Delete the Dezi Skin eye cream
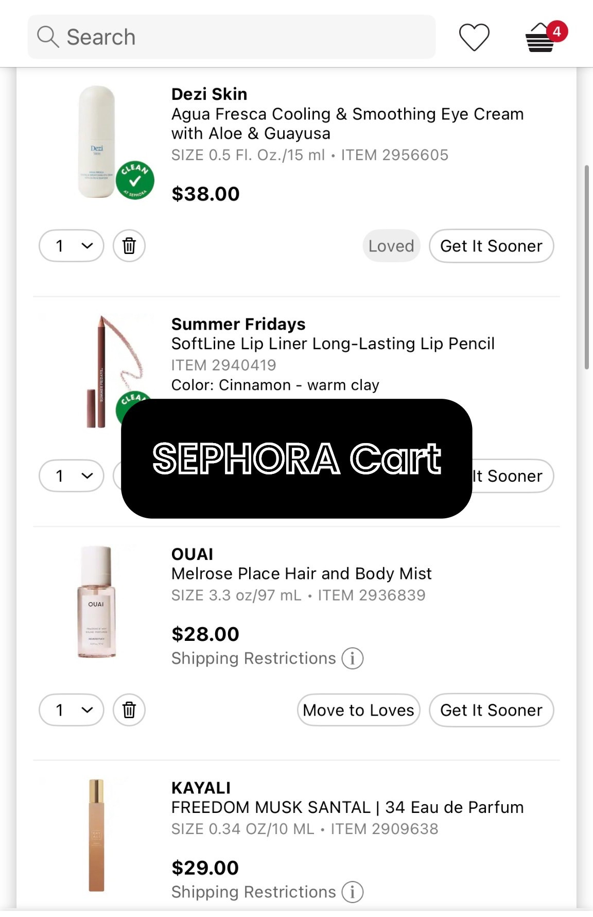Screen dimensions: 593x917 tap(129, 246)
